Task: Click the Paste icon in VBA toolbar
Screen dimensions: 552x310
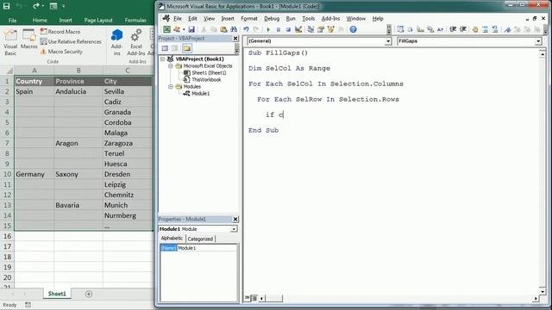Action: click(x=223, y=29)
